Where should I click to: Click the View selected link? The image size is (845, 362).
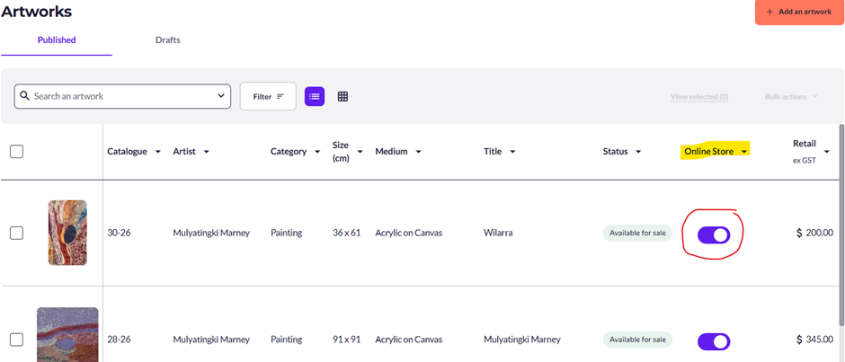click(698, 96)
